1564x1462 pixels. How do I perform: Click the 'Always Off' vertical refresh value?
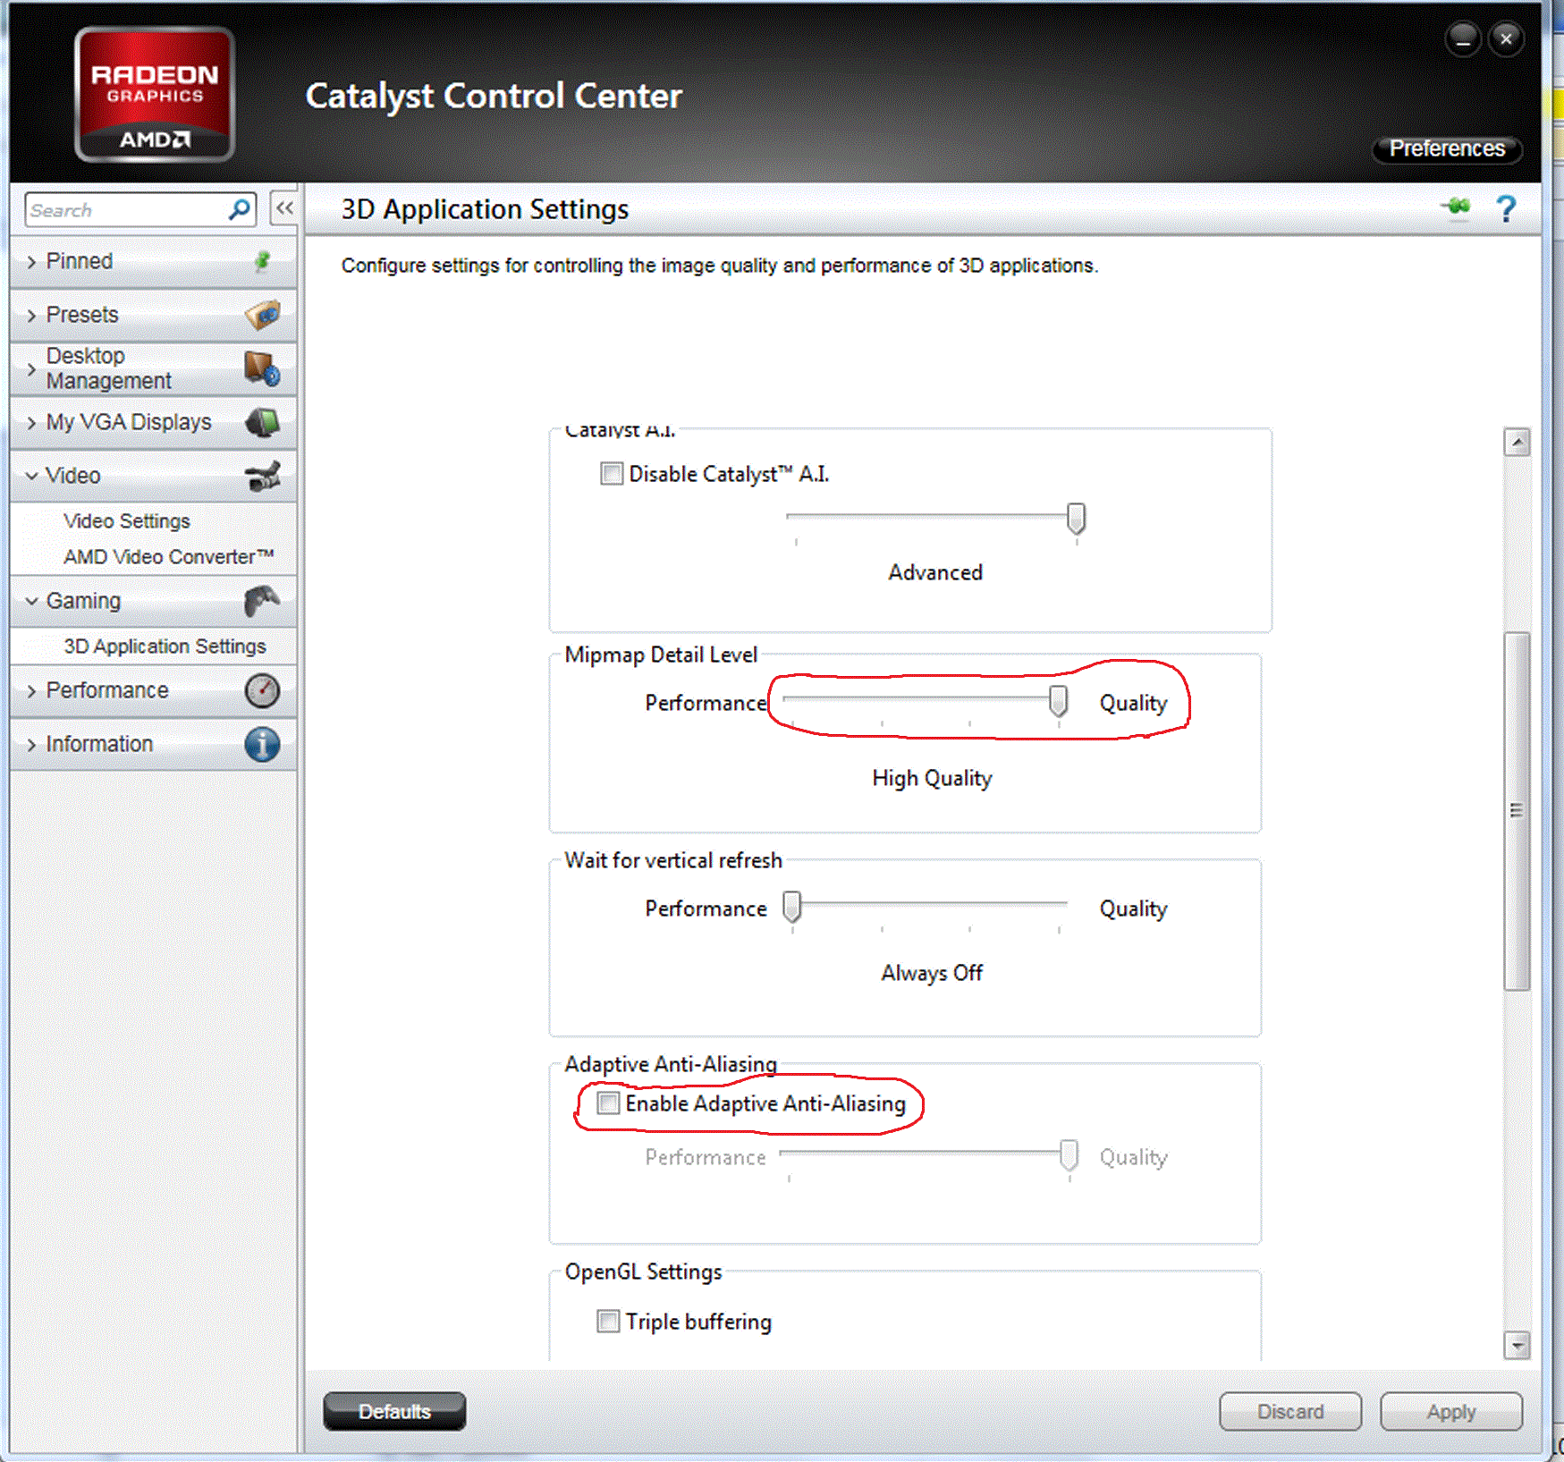pos(932,973)
